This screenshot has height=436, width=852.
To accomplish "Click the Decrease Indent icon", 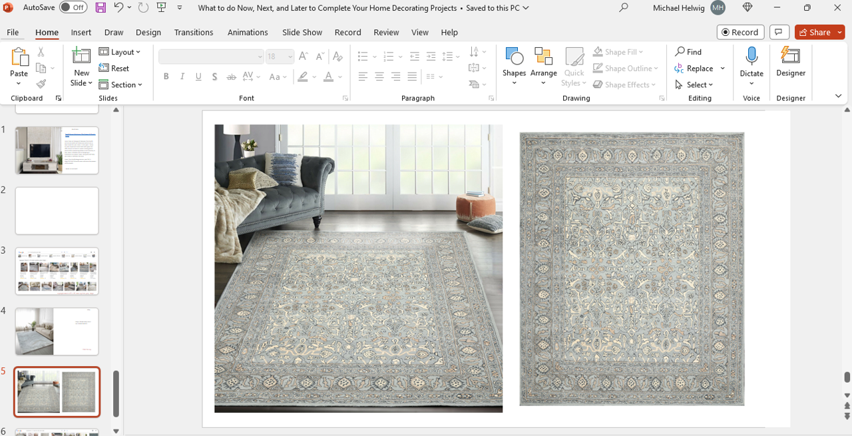I will point(415,57).
